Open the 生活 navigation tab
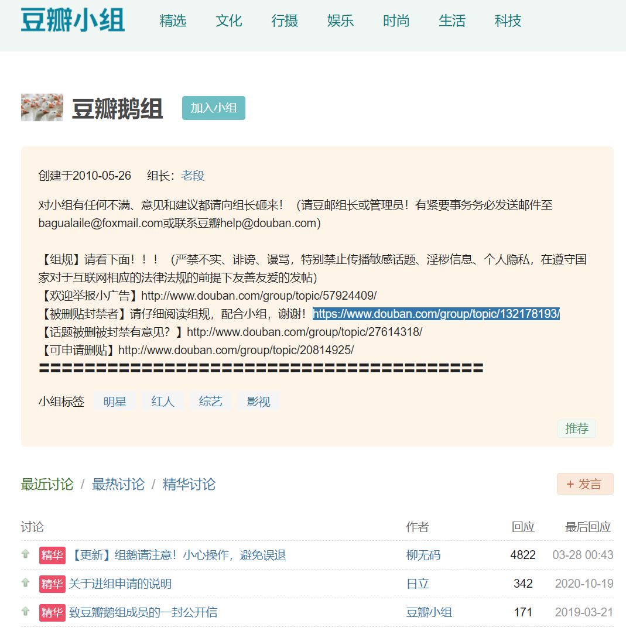The height and width of the screenshot is (631, 626). click(x=452, y=20)
